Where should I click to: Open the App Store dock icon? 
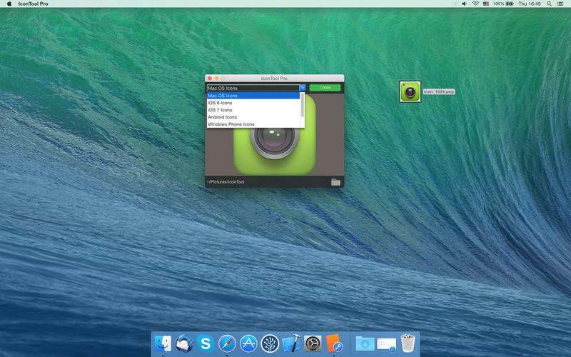pos(248,343)
